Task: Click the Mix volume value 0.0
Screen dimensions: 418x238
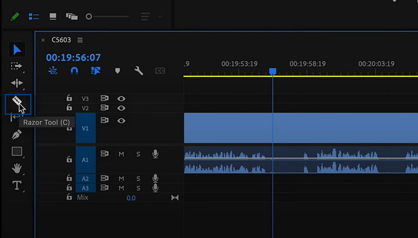Action: tap(131, 198)
